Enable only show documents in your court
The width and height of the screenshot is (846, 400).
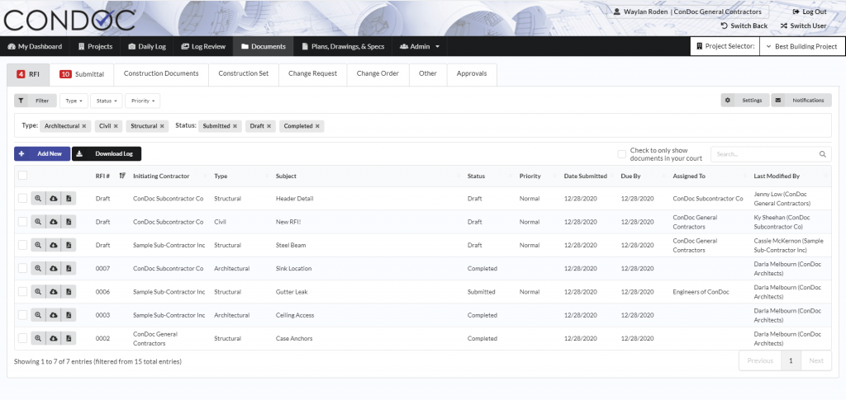click(621, 154)
